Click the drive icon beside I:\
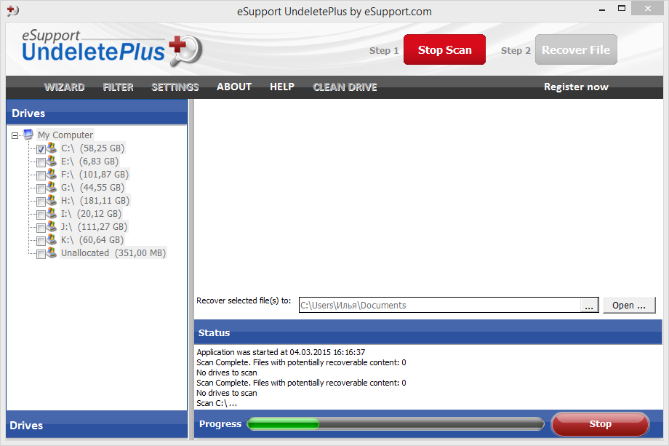 coord(52,213)
